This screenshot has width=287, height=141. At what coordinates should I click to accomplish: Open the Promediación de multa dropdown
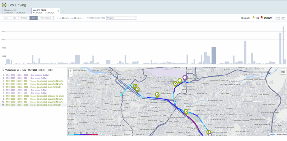[122, 18]
